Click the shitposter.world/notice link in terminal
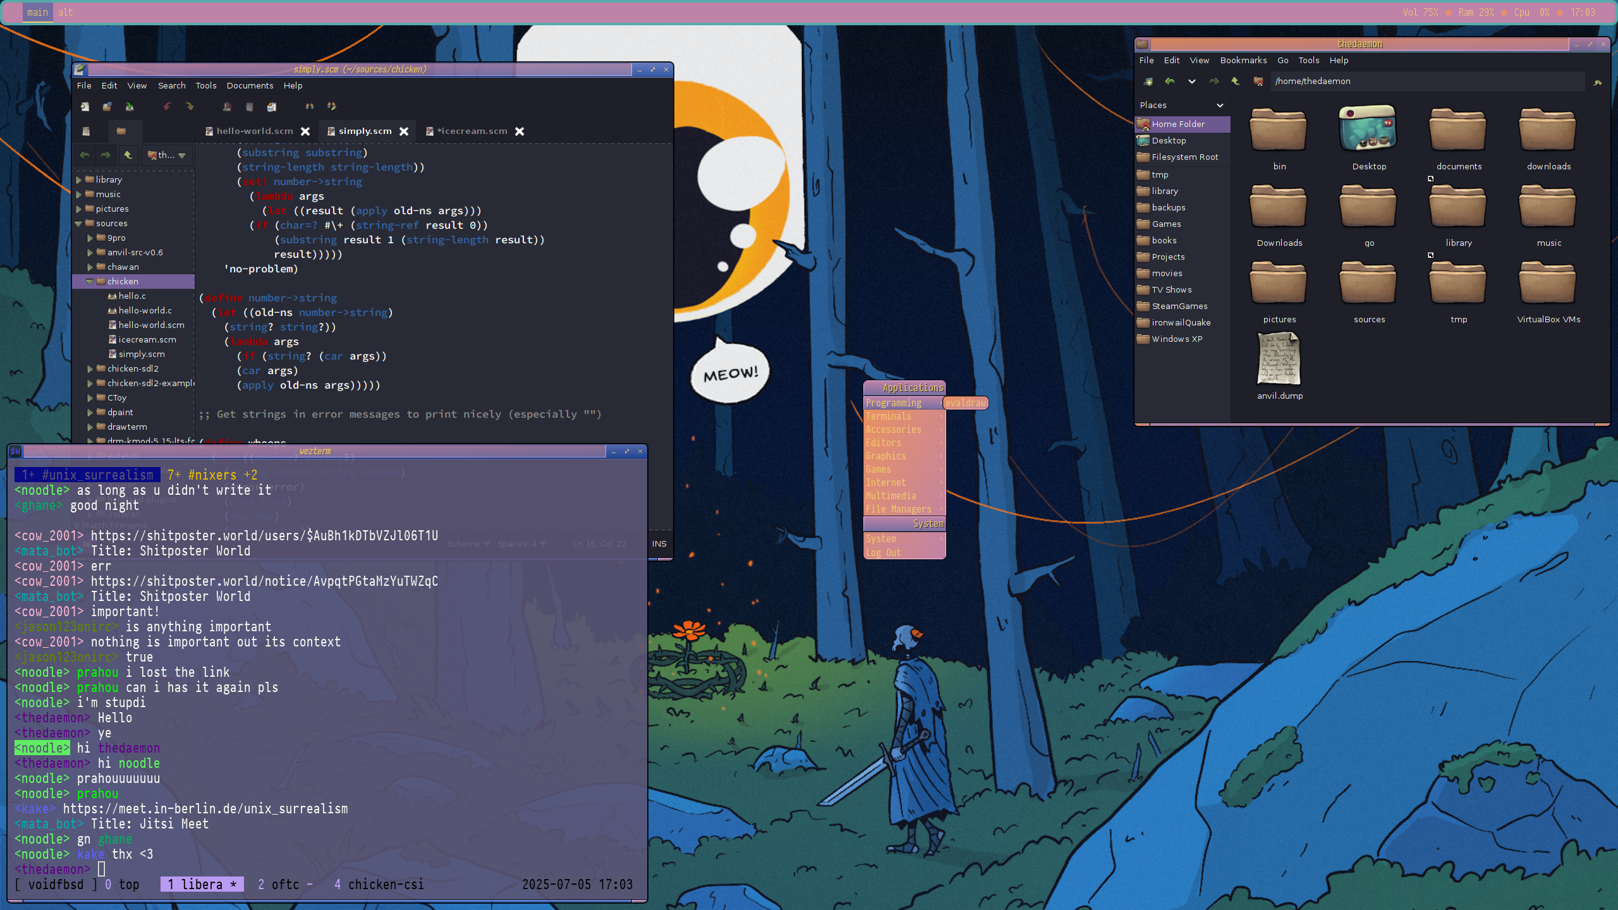1618x910 pixels. pos(264,581)
